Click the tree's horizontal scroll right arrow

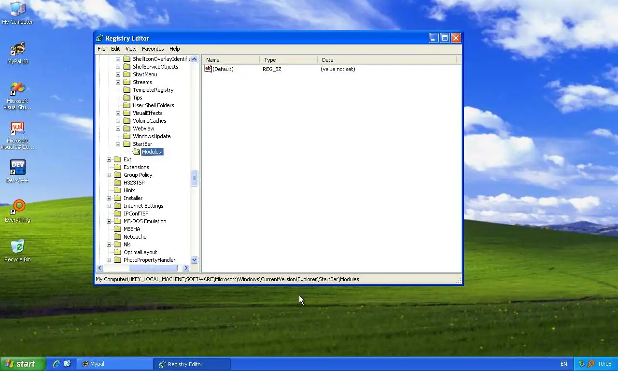coord(186,268)
